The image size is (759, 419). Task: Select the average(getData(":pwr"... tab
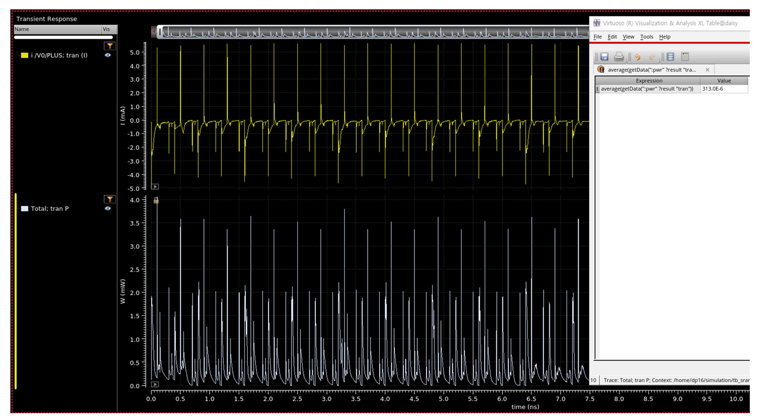(x=654, y=69)
